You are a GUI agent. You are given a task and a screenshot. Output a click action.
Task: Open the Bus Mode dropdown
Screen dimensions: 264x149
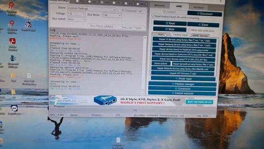point(111,15)
